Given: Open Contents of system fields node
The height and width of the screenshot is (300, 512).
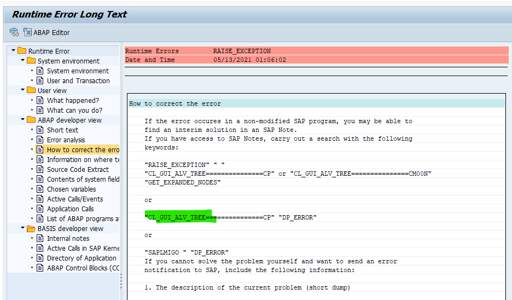Looking at the screenshot, I should 83,180.
